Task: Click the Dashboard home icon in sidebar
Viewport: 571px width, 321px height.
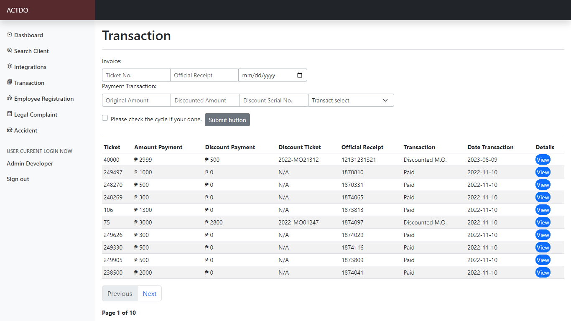Action: (10, 35)
